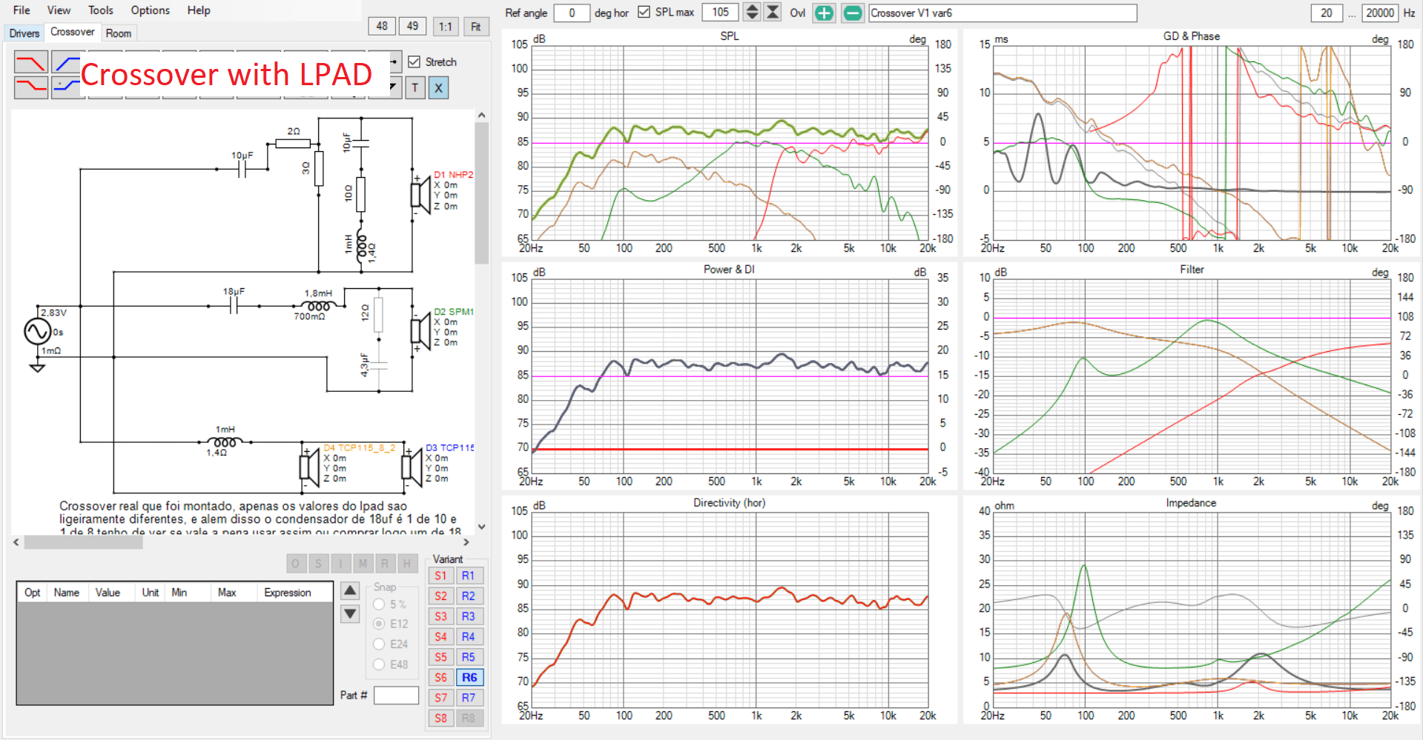Image resolution: width=1423 pixels, height=740 pixels.
Task: Open the Options menu
Action: coord(150,10)
